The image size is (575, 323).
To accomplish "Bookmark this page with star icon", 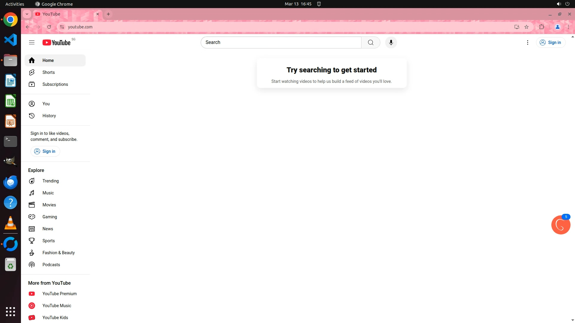I will [526, 27].
